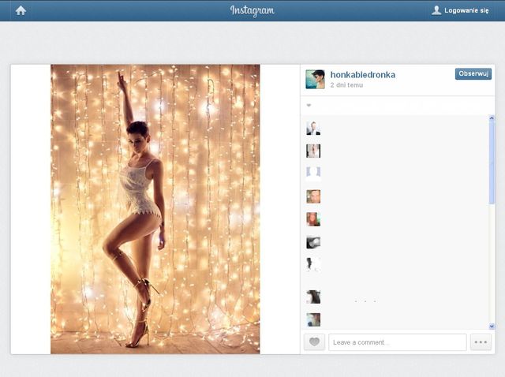Click the comments scrollbar down arrow
This screenshot has width=505, height=377.
pyautogui.click(x=492, y=326)
